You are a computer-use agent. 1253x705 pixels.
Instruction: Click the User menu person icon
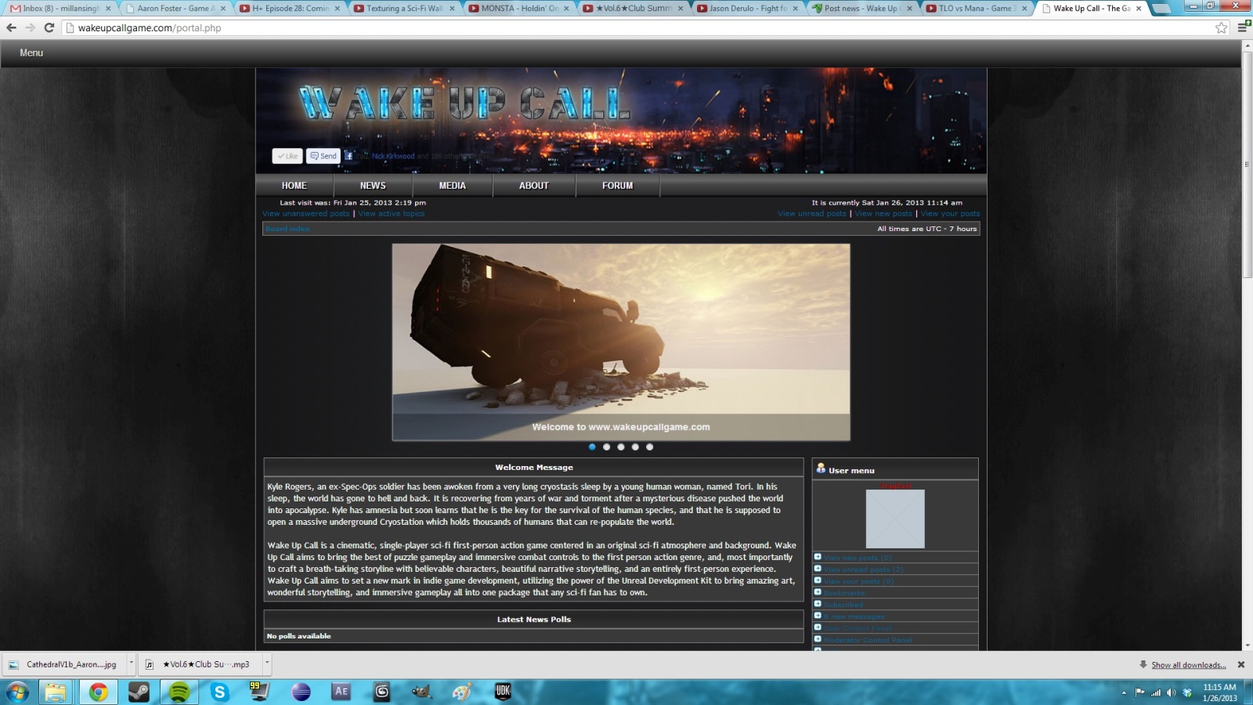(x=821, y=468)
